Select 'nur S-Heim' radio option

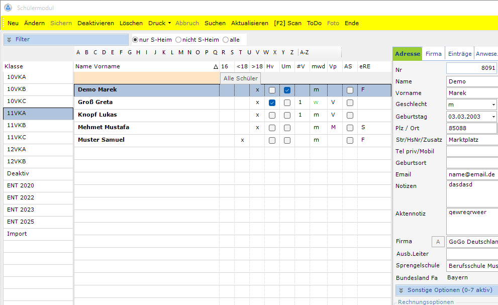point(135,40)
